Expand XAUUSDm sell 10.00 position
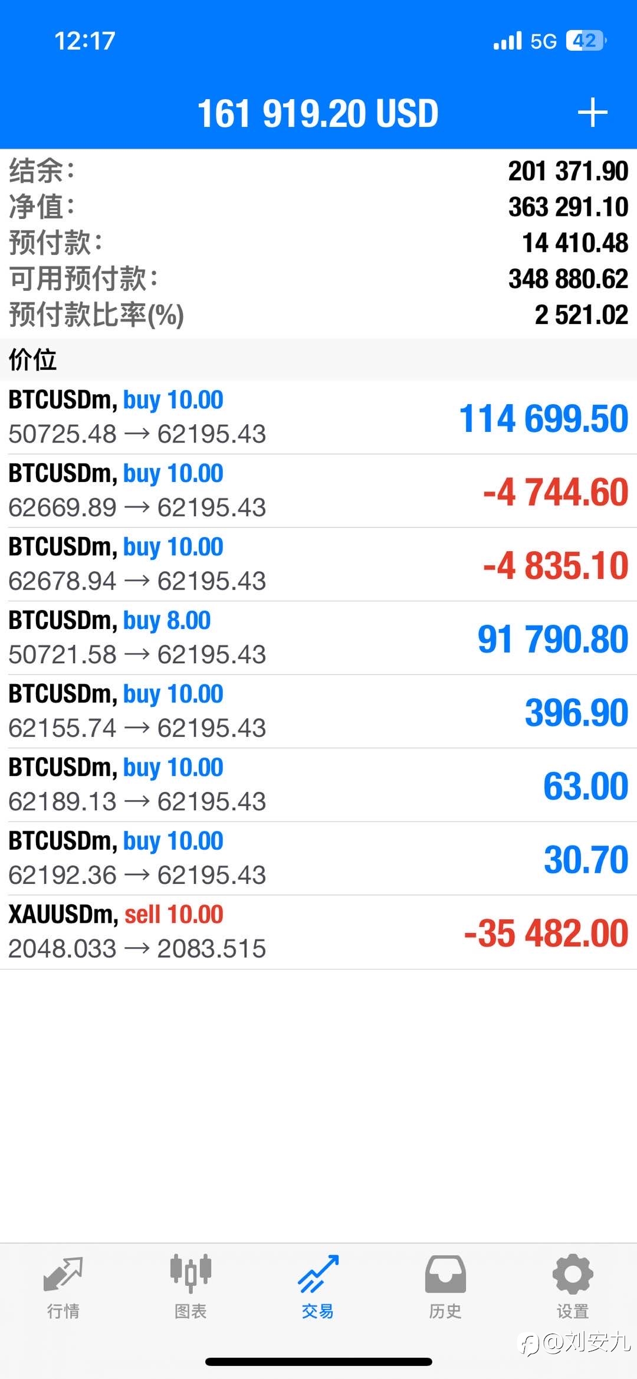Image resolution: width=637 pixels, height=1379 pixels. coord(318,932)
